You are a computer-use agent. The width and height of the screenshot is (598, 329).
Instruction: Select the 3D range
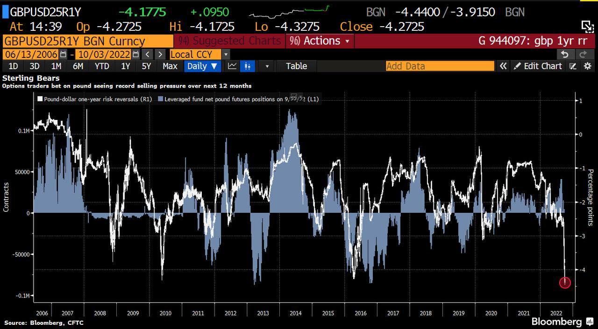click(x=35, y=66)
